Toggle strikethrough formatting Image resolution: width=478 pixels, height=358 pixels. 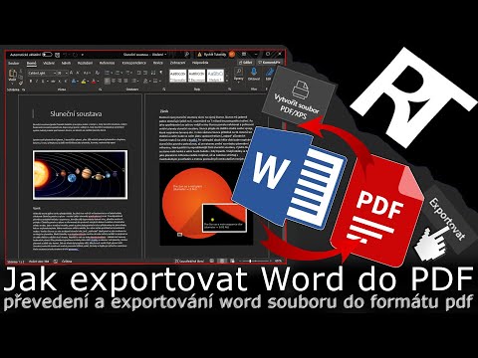(x=53, y=82)
